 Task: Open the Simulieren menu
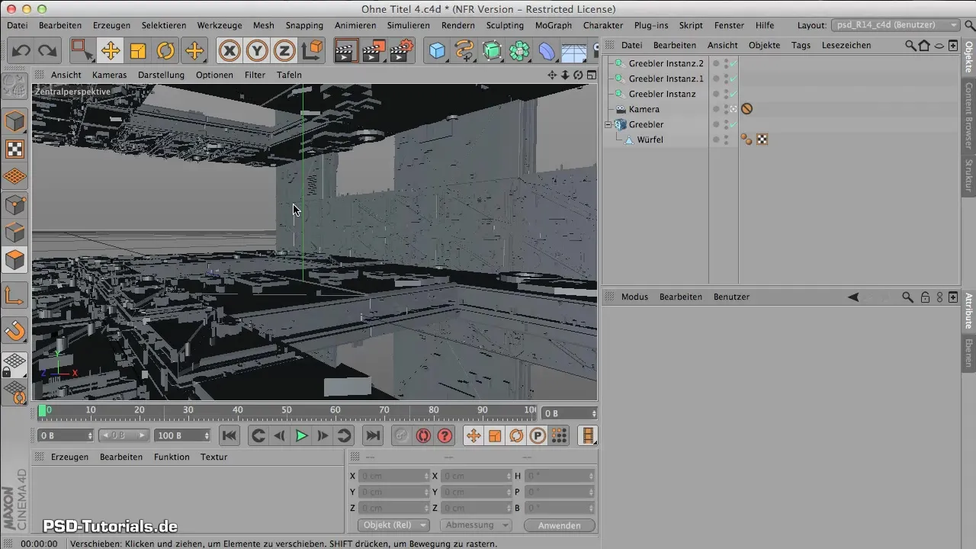pos(408,25)
